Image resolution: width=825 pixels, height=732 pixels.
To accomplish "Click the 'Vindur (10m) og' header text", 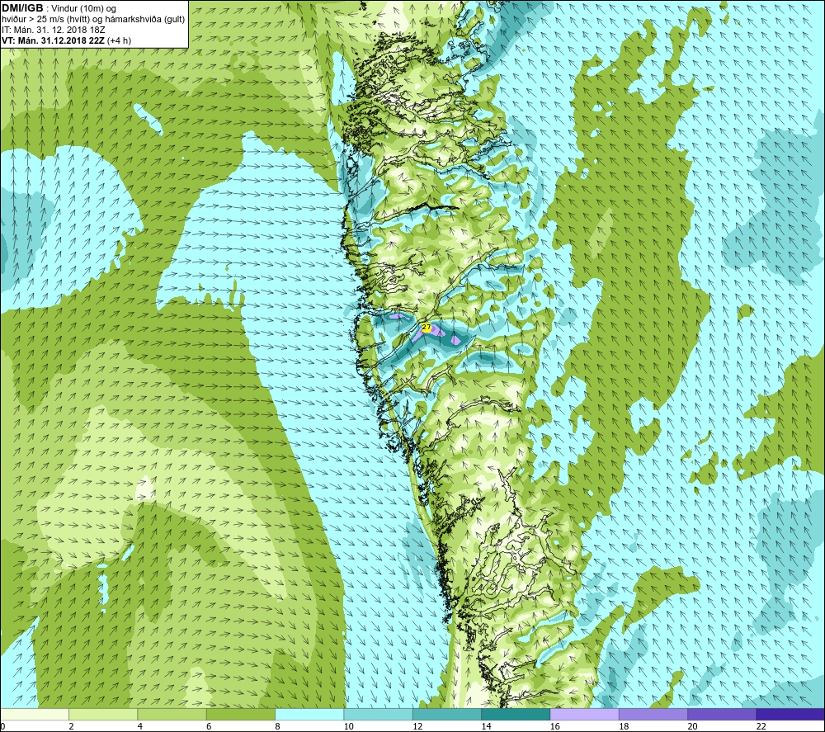I will (83, 9).
